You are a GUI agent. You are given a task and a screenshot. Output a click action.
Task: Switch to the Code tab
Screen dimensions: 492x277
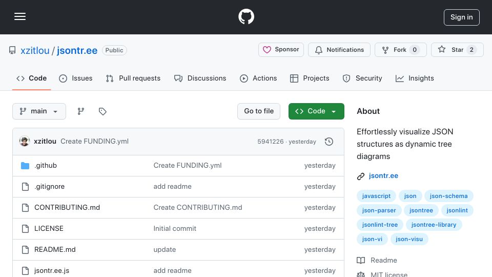point(32,78)
